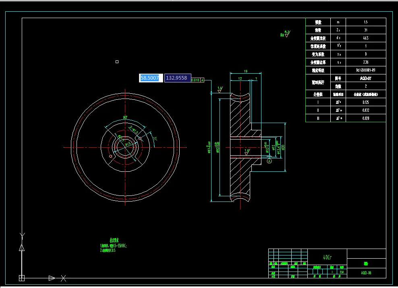This screenshot has width=398, height=288.
Task: Select the m symbol cell in parameter table
Action: coord(338,22)
